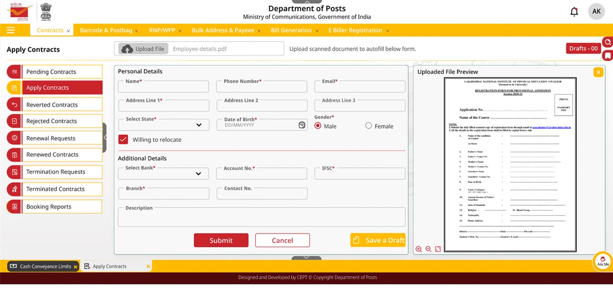
Task: Zoom in on uploaded file preview
Action: coord(419,249)
